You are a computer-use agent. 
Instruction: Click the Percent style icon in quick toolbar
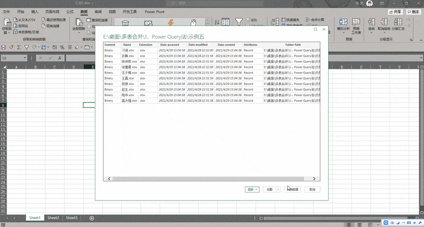[62, 47]
